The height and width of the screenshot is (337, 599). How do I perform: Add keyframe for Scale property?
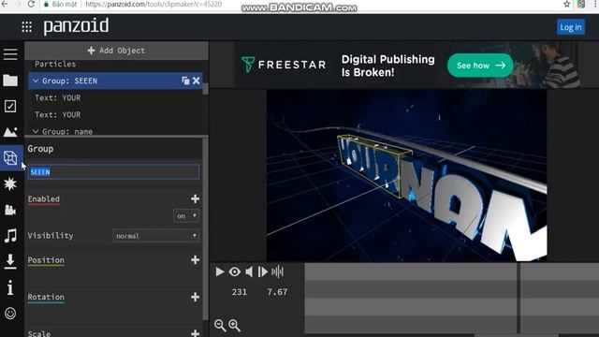[x=196, y=333]
